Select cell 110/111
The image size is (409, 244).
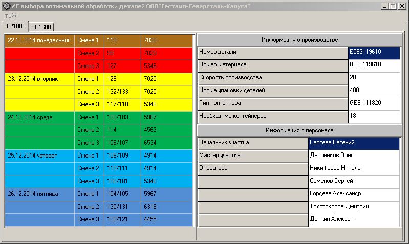122,168
